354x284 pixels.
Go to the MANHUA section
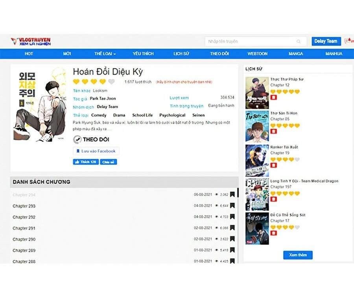tap(334, 54)
